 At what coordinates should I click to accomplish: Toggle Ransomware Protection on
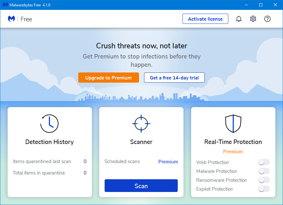[x=264, y=180]
